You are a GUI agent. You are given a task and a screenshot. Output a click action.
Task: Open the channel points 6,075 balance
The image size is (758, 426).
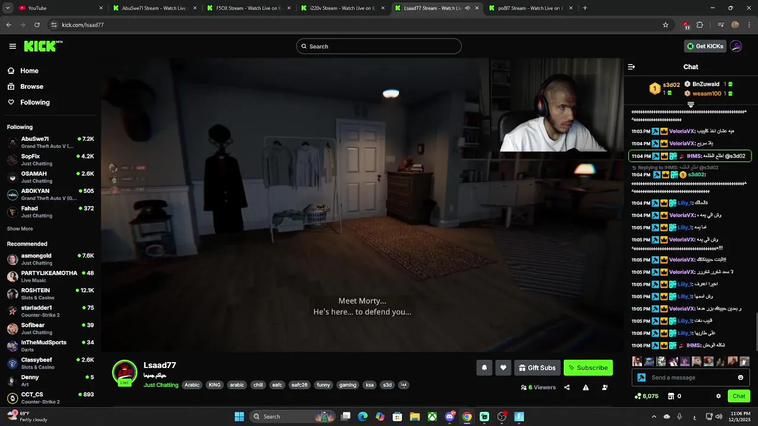(647, 396)
